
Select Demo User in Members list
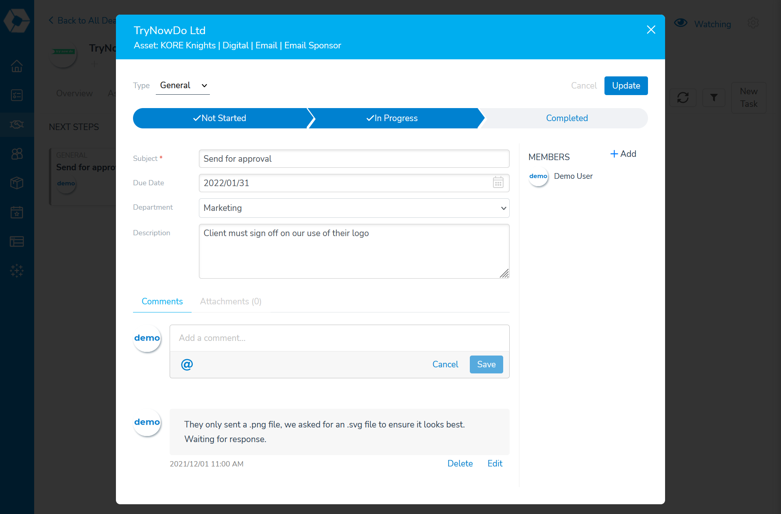[x=573, y=176]
